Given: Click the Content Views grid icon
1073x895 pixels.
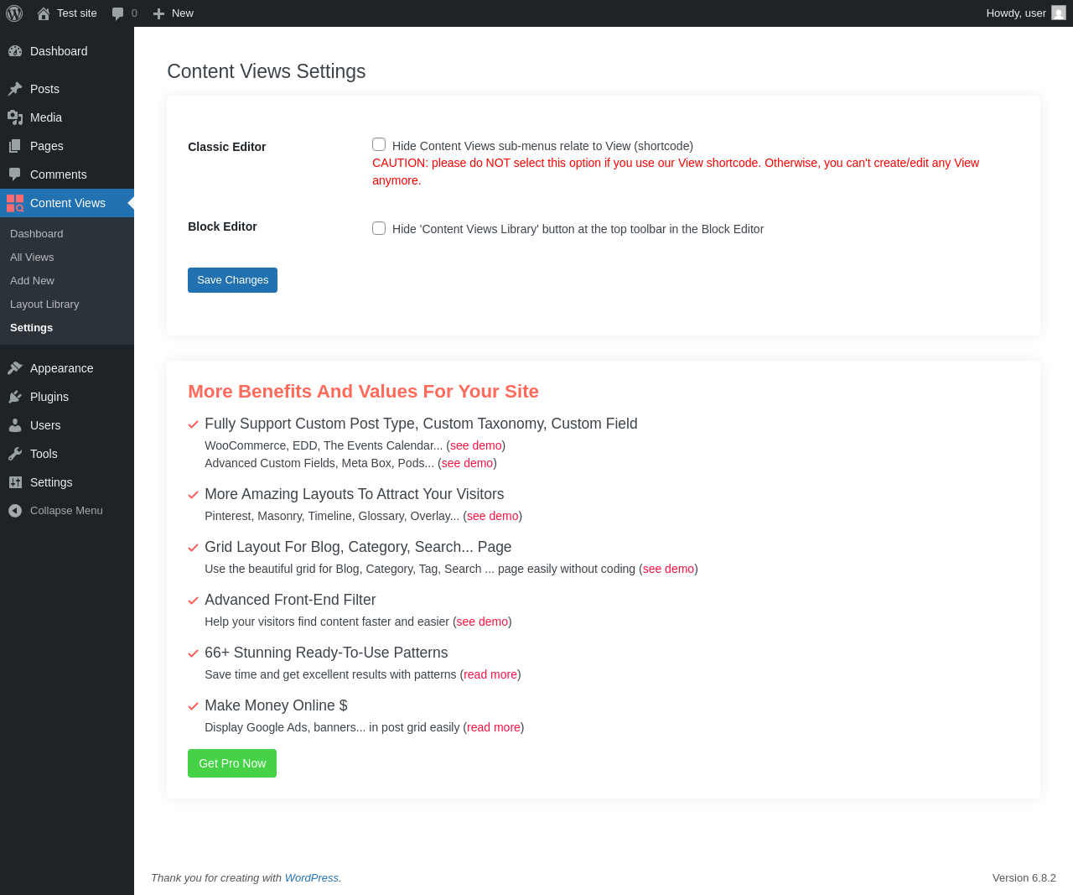Looking at the screenshot, I should (x=15, y=203).
